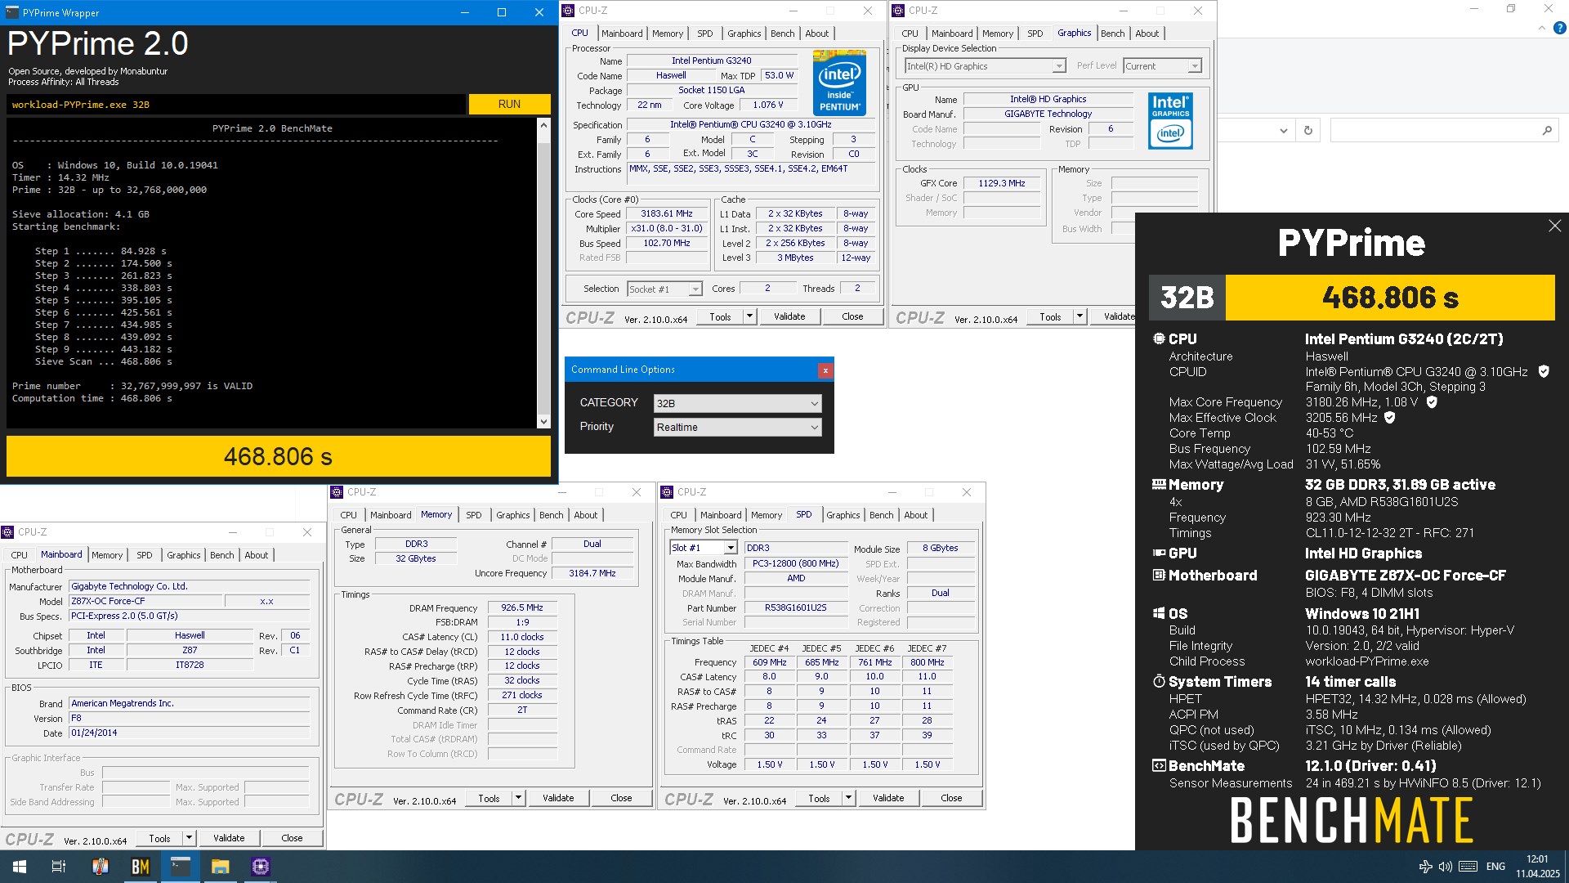Click the System Timers clock icon
The width and height of the screenshot is (1569, 883).
[x=1159, y=682]
